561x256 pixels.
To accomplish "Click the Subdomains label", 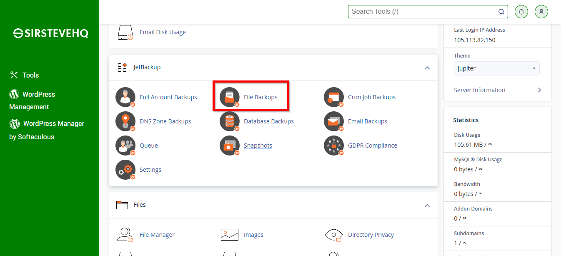I will pos(469,233).
